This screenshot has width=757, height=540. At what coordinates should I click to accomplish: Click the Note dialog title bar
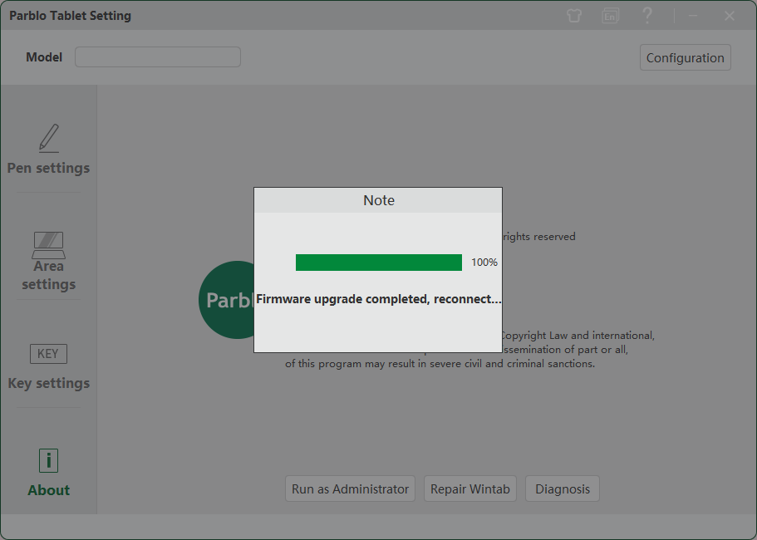pos(378,200)
